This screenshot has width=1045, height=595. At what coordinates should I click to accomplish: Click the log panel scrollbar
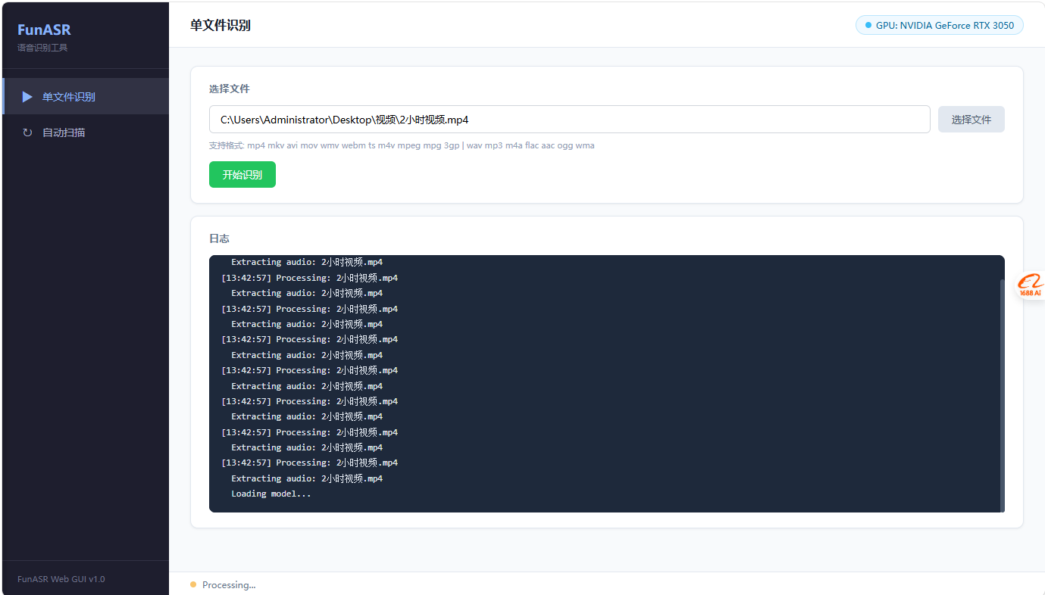point(1003,394)
